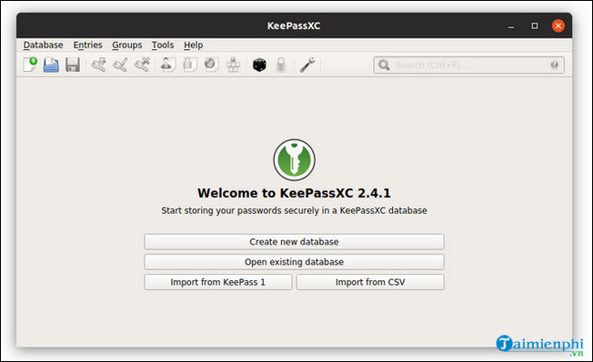The image size is (593, 362).
Task: Open the Groups menu
Action: [126, 45]
